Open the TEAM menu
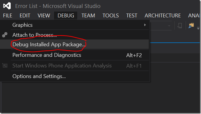Screen dimensions: 201x114 click(88, 15)
